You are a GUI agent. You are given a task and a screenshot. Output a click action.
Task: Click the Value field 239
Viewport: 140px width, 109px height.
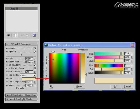tap(127, 73)
